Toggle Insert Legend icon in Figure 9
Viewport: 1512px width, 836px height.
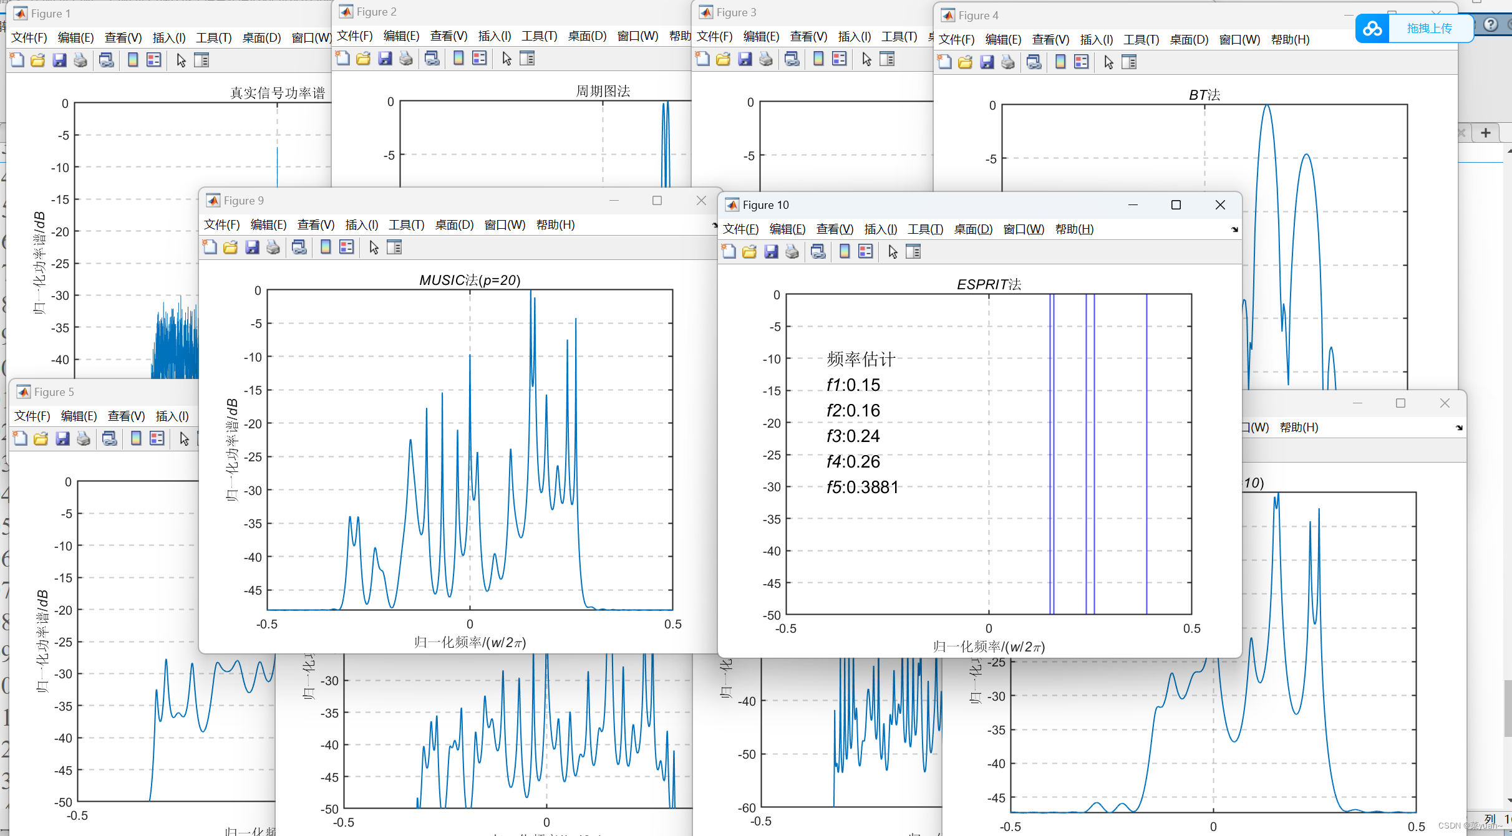click(x=347, y=247)
